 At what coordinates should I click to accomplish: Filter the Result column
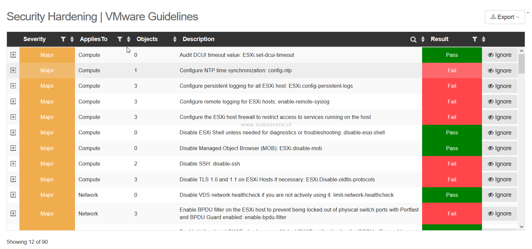click(475, 39)
